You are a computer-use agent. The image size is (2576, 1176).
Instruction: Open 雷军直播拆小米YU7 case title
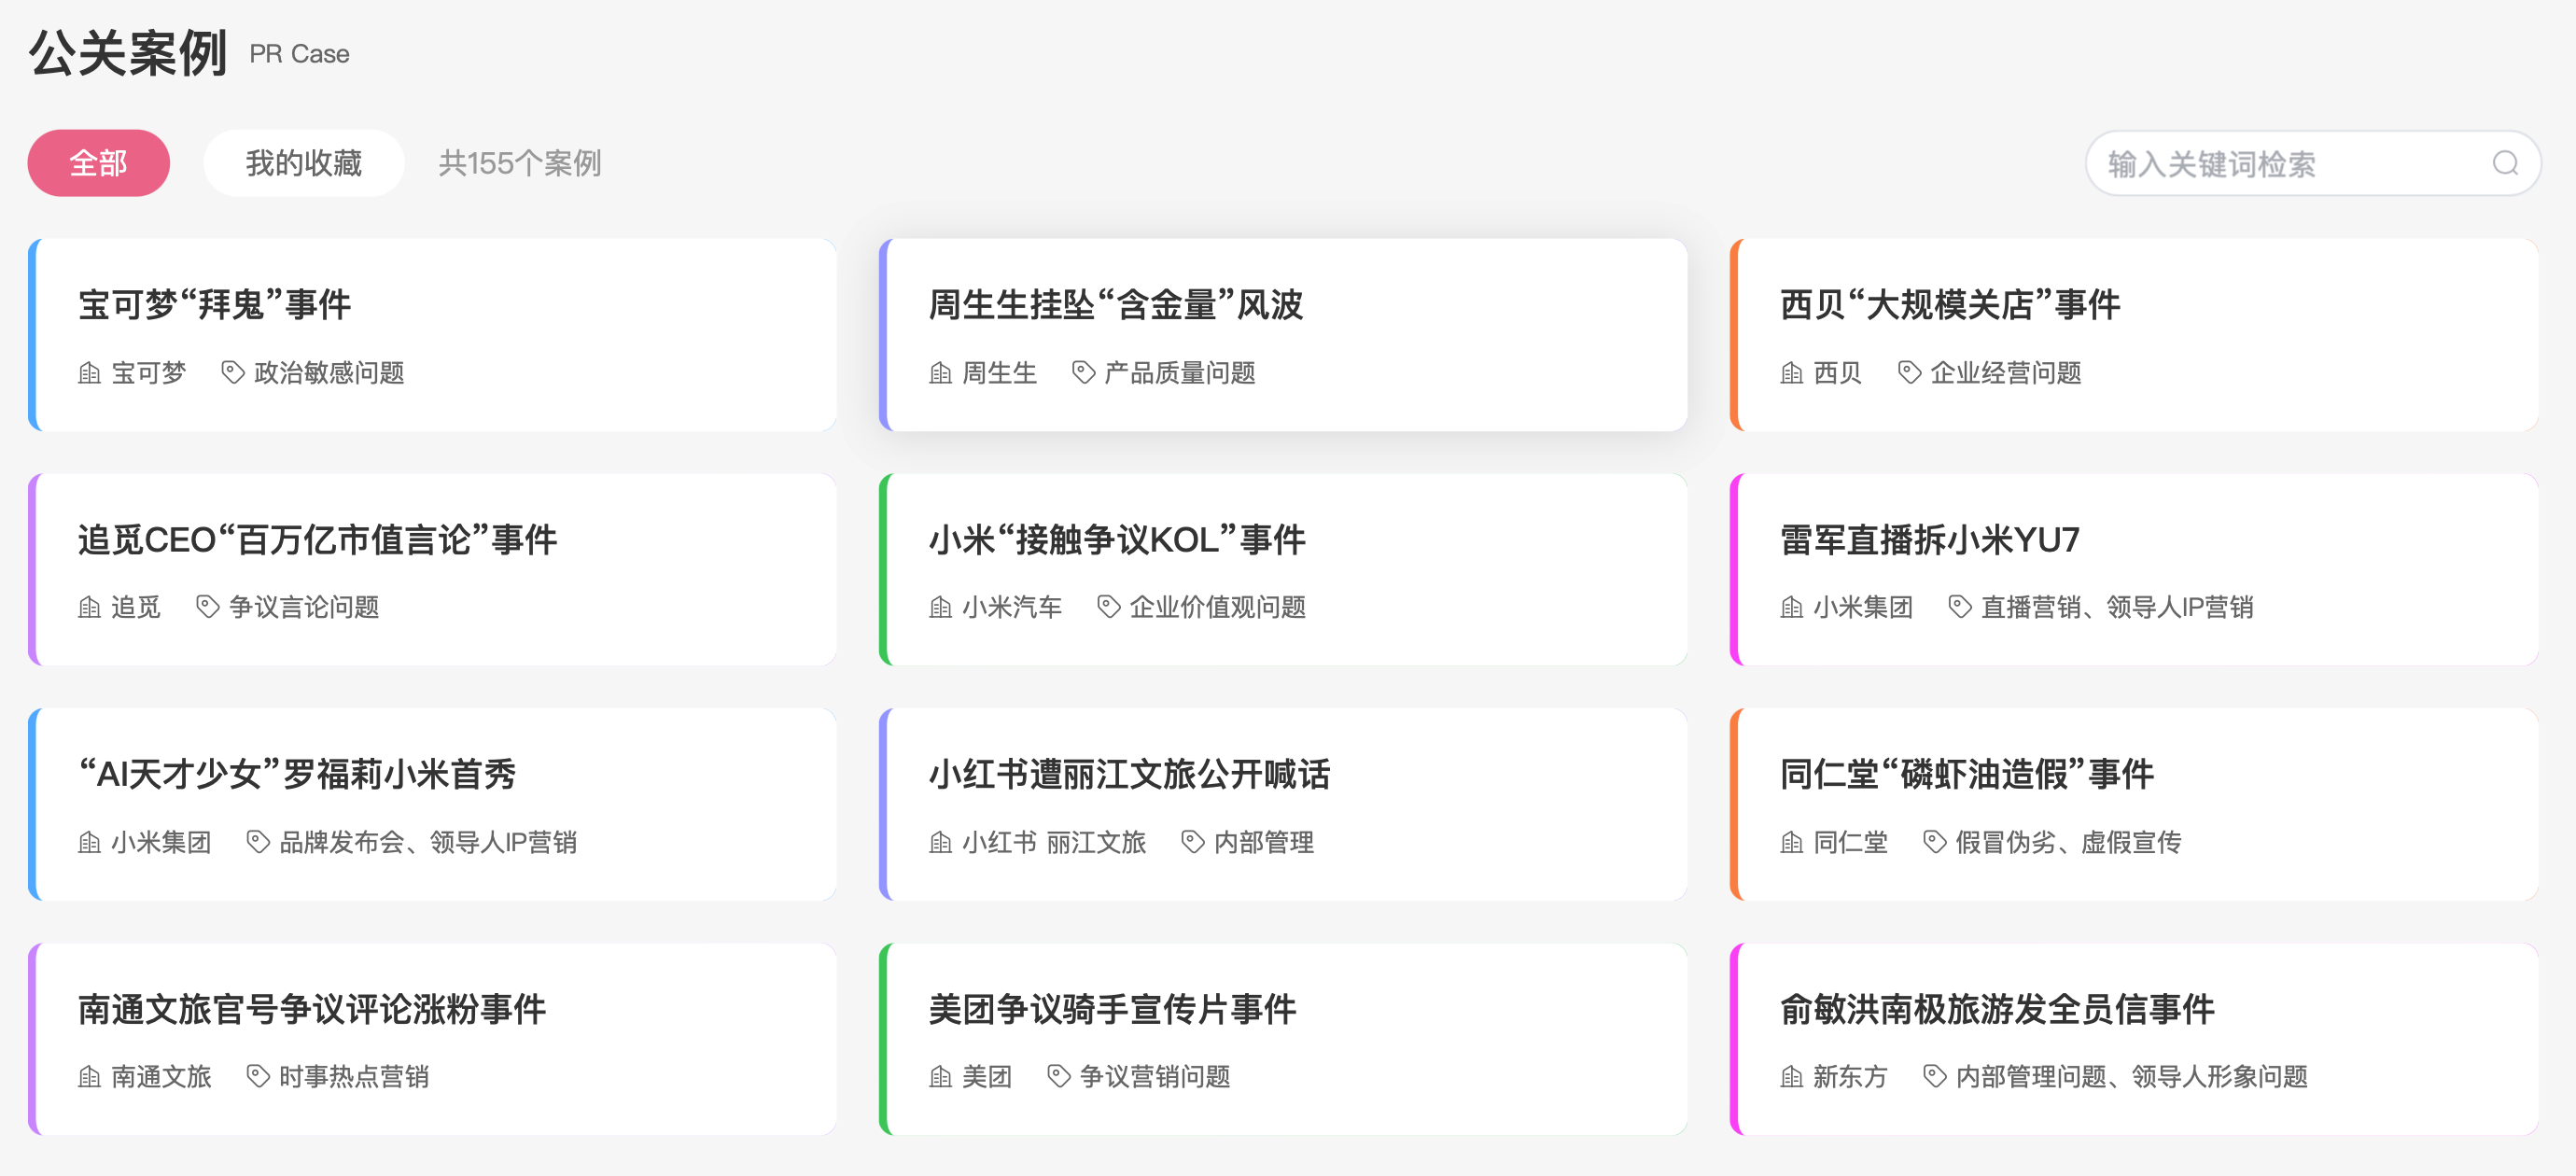pos(1929,540)
